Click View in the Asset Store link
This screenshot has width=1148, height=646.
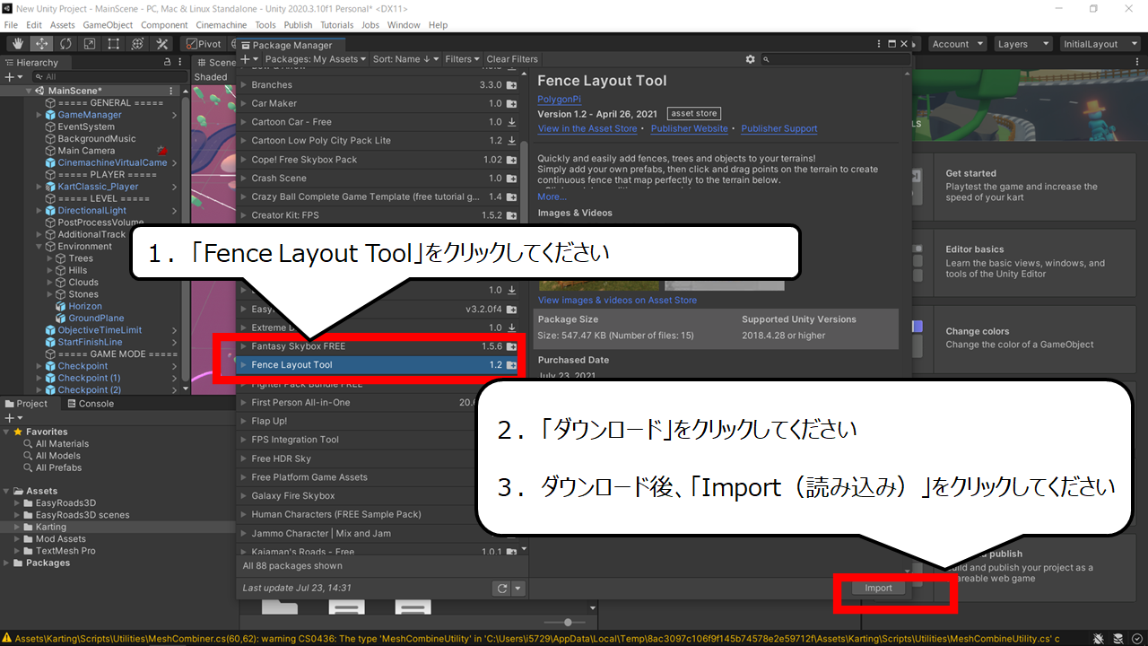click(x=587, y=128)
